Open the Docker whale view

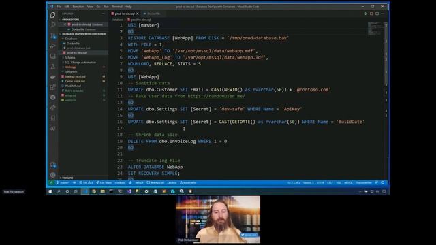pyautogui.click(x=53, y=77)
